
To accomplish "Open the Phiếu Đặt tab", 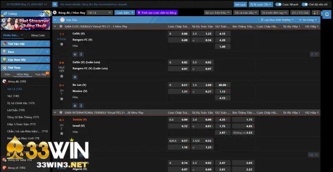I will 13,35.
